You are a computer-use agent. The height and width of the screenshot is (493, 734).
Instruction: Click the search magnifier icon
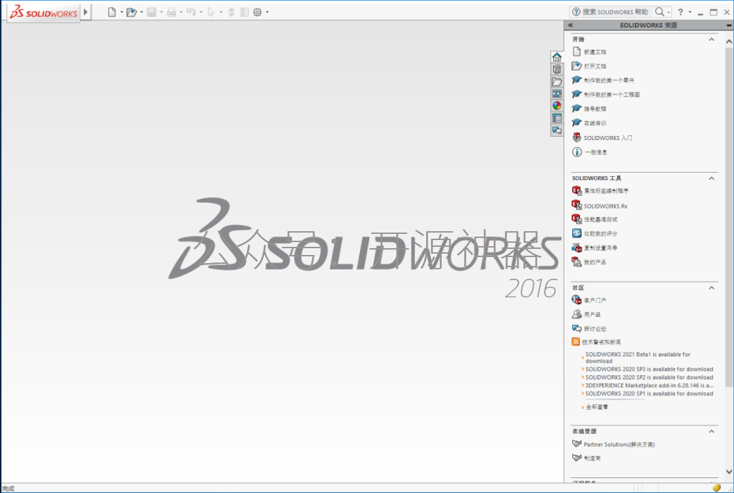click(659, 12)
